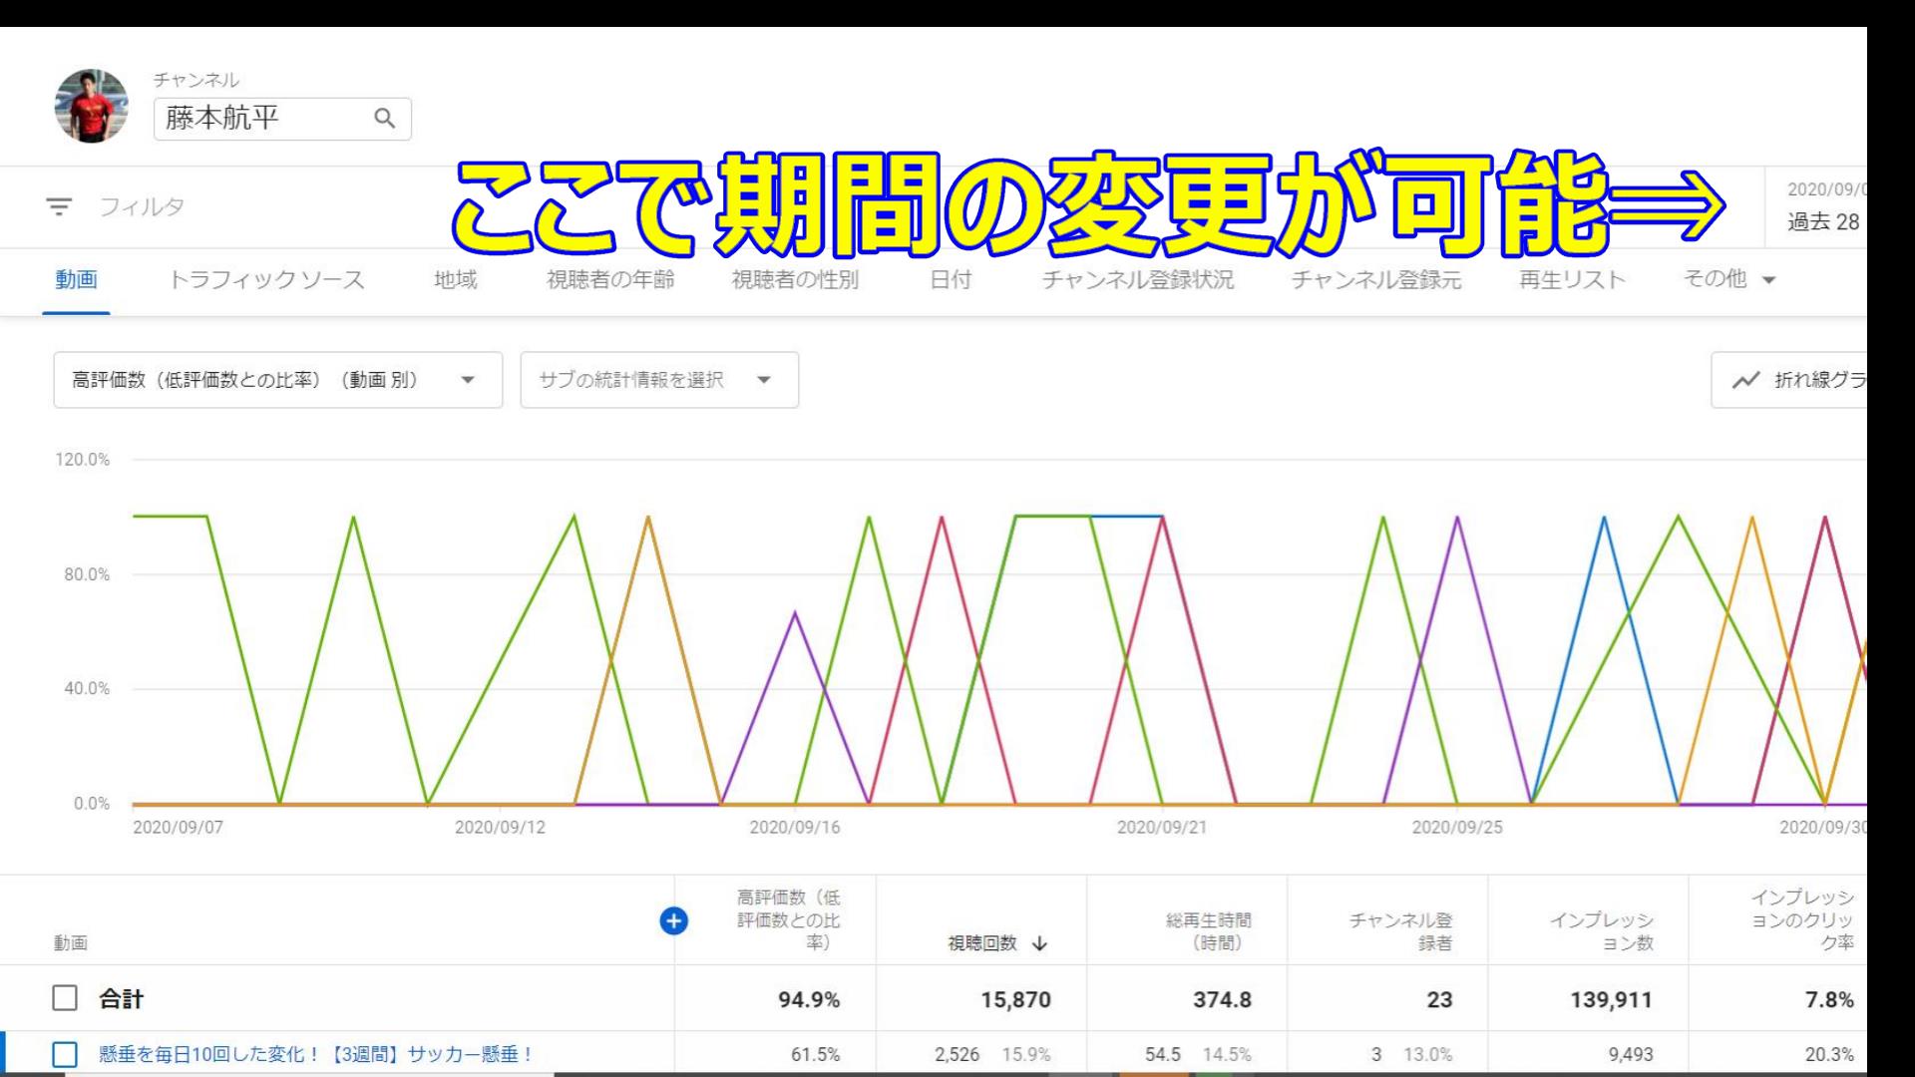Click the 2020/09/25 axis date label
Viewport: 1915px width, 1077px height.
coord(1457,827)
